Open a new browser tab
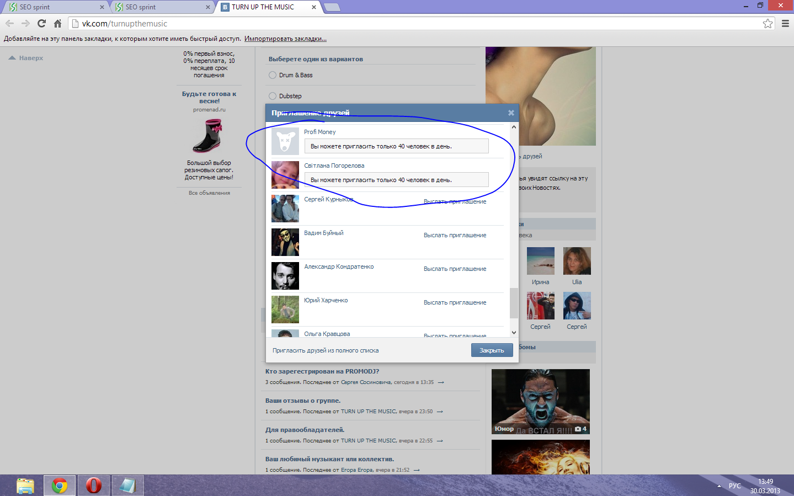The height and width of the screenshot is (496, 794). pyautogui.click(x=332, y=7)
